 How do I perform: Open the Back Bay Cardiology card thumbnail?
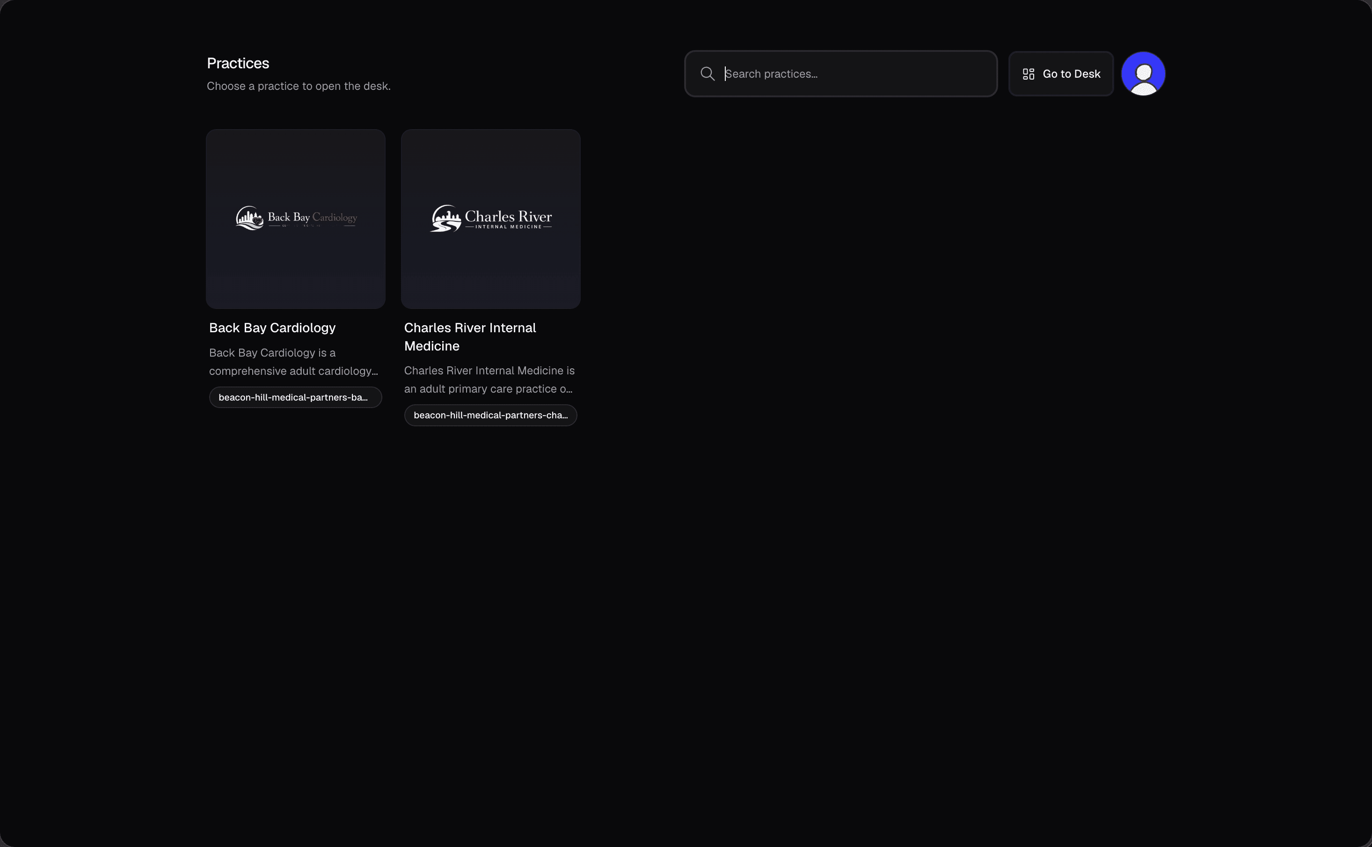[296, 219]
